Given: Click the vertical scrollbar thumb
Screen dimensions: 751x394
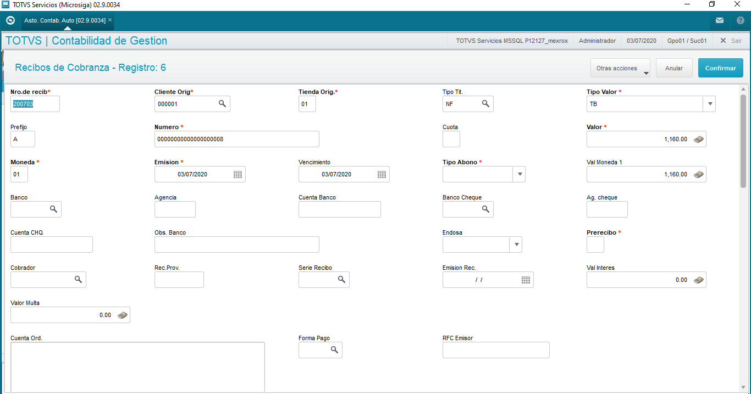Looking at the screenshot, I should click(743, 141).
